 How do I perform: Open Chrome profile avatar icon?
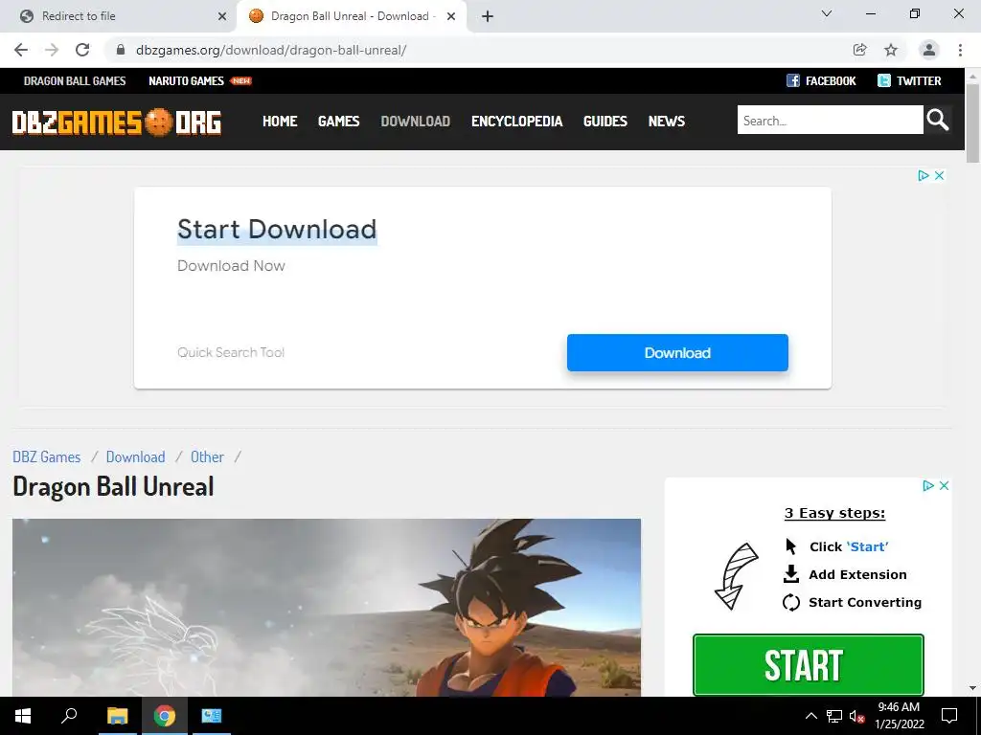(929, 50)
